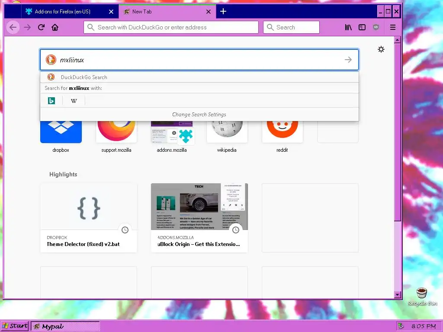Open the hamburger application menu
This screenshot has width=443, height=332.
click(x=393, y=27)
